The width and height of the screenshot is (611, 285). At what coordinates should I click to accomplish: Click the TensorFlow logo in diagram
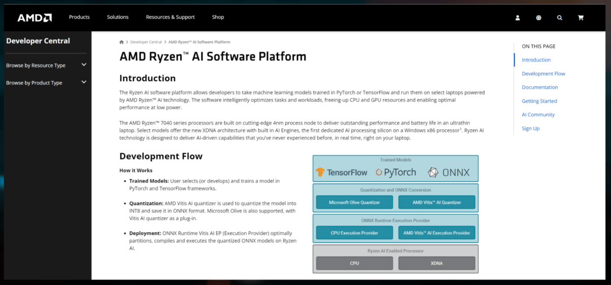point(341,172)
